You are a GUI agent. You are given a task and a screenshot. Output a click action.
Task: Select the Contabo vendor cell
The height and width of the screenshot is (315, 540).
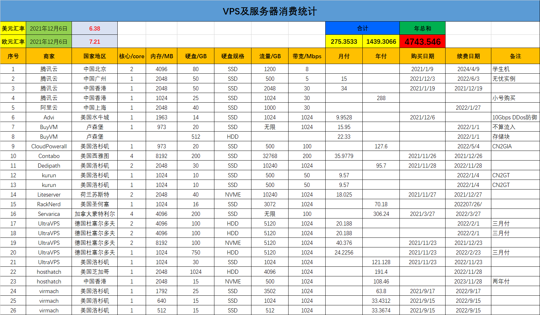tap(49, 156)
